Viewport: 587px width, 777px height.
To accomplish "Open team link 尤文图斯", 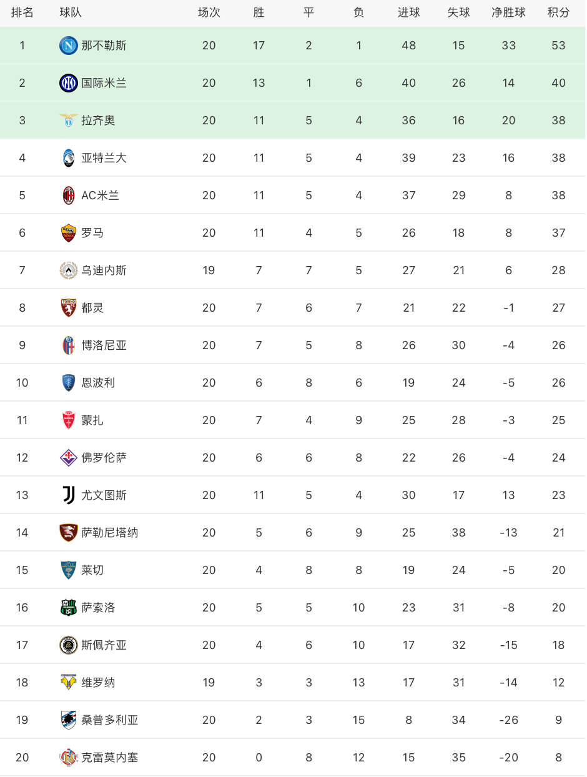I will pos(104,495).
